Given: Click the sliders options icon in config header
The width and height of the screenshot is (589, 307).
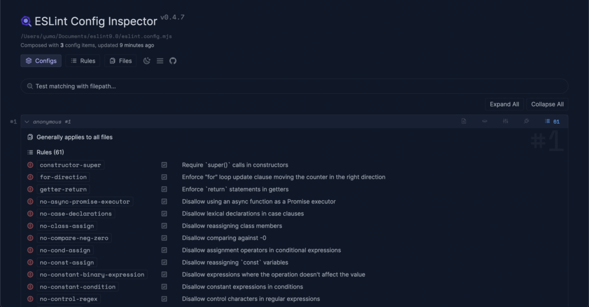Looking at the screenshot, I should click(x=505, y=121).
